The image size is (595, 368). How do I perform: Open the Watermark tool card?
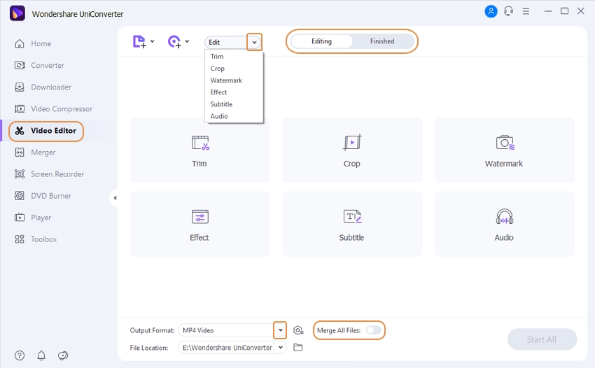click(504, 150)
